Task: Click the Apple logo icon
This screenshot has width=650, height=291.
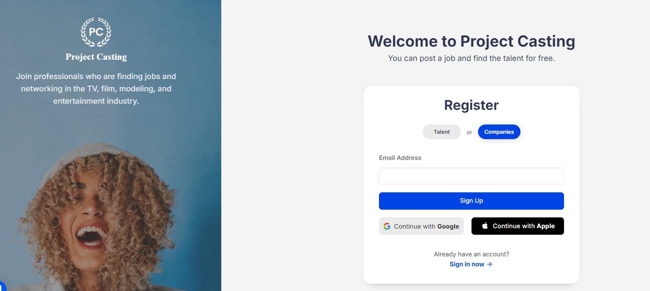Action: (x=485, y=226)
